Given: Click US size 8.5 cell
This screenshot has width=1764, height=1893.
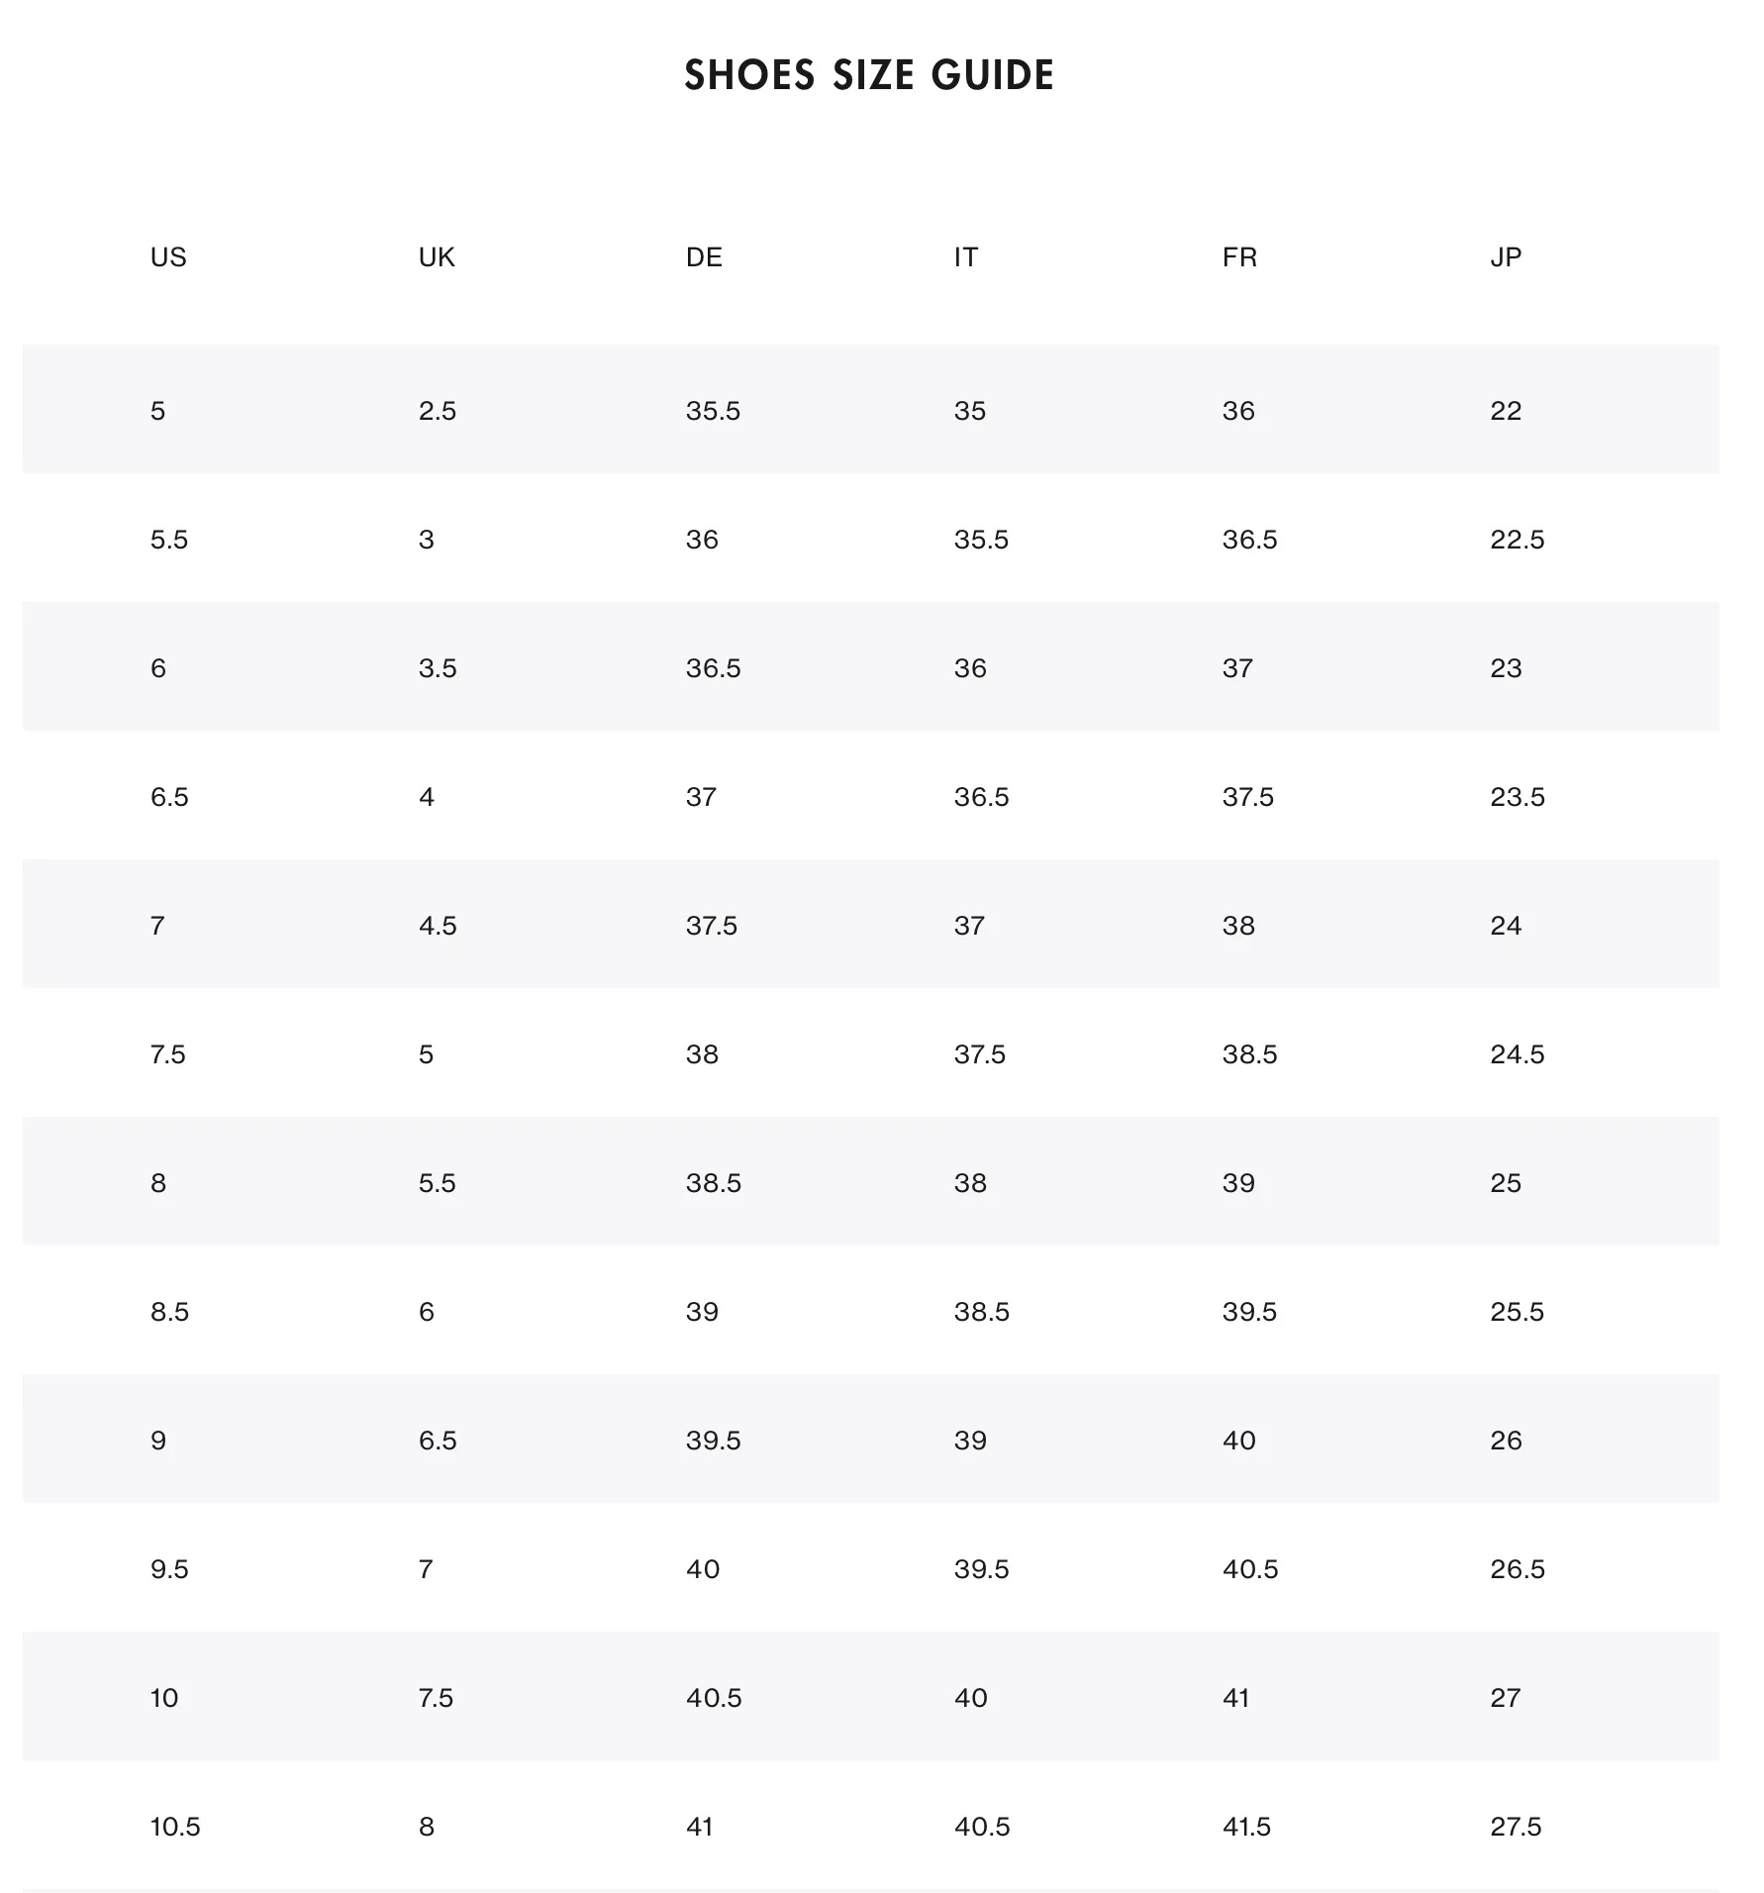Looking at the screenshot, I should tap(169, 1312).
